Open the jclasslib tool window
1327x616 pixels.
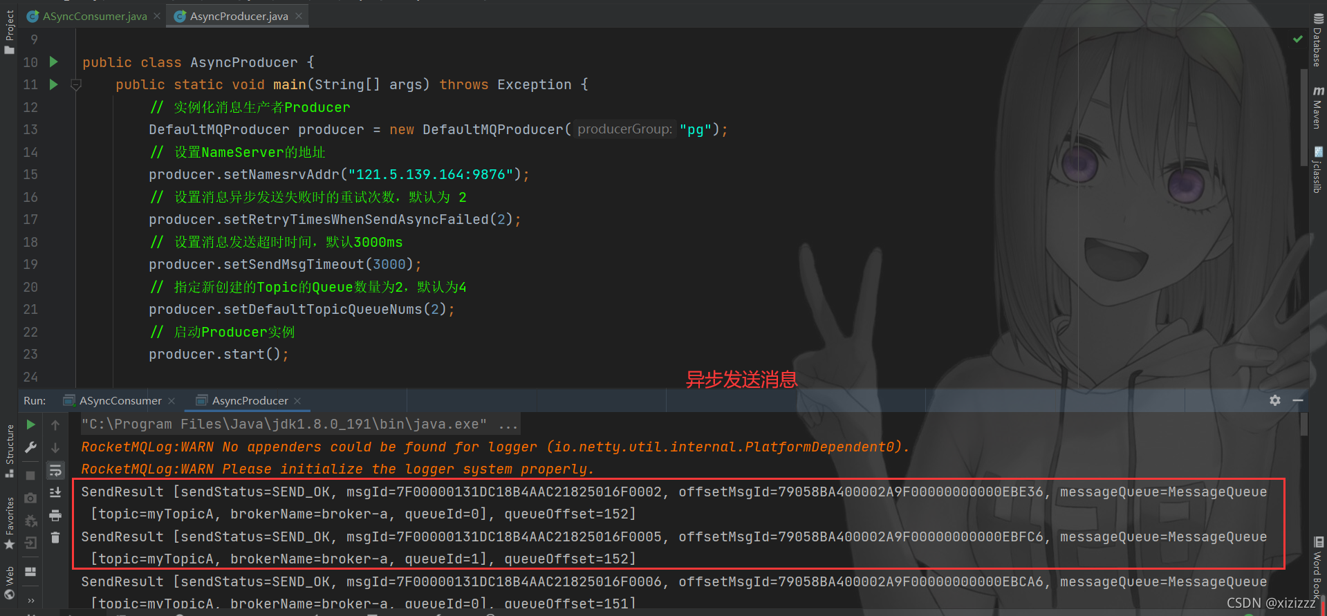coord(1318,169)
